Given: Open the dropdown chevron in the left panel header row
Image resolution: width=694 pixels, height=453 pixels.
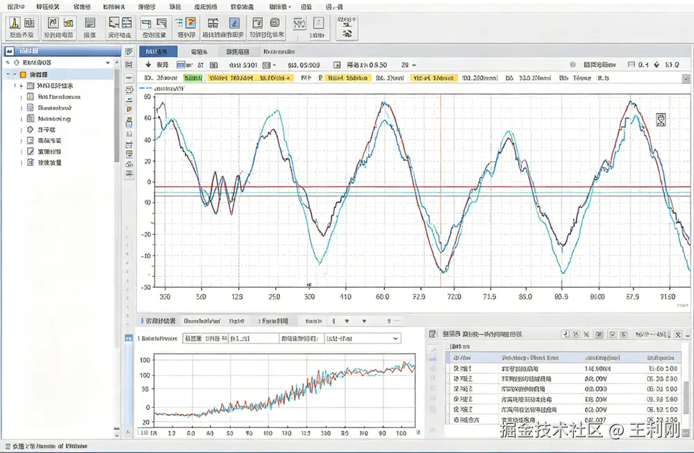Looking at the screenshot, I should (x=109, y=63).
